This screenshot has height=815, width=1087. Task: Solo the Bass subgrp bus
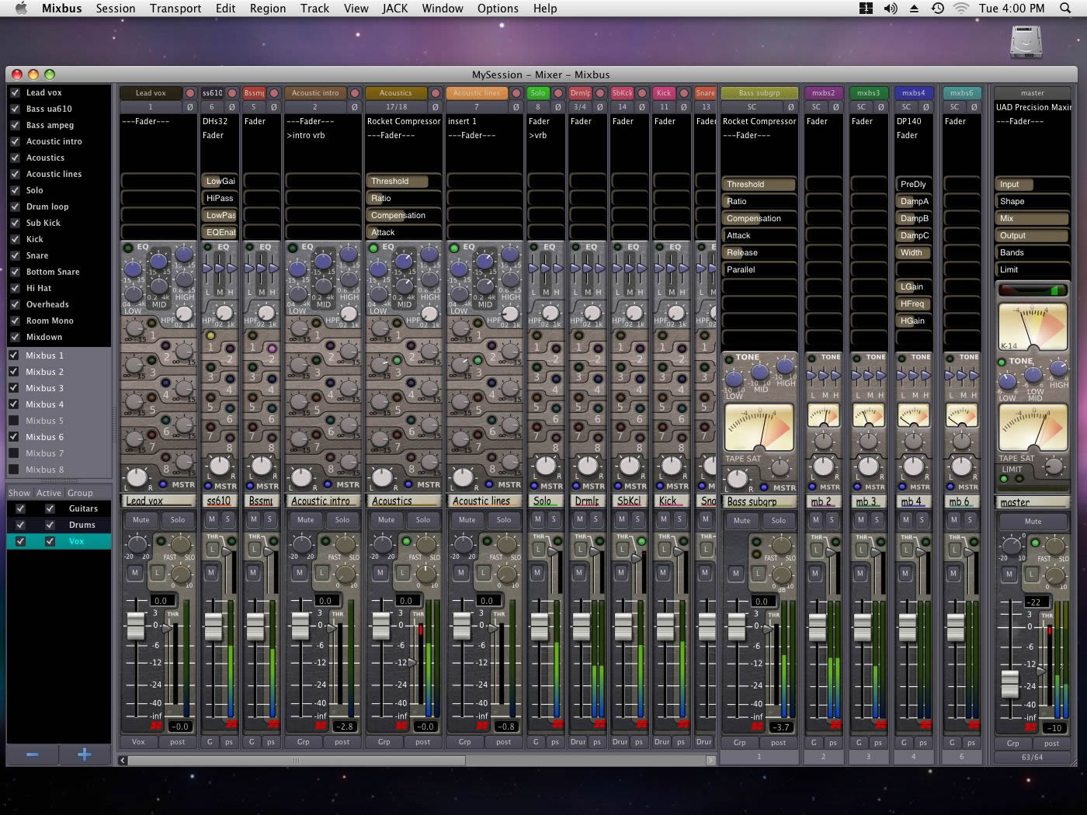click(779, 521)
